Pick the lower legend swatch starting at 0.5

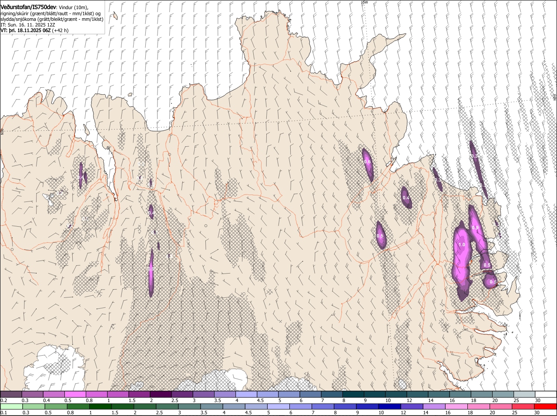tap(56, 406)
